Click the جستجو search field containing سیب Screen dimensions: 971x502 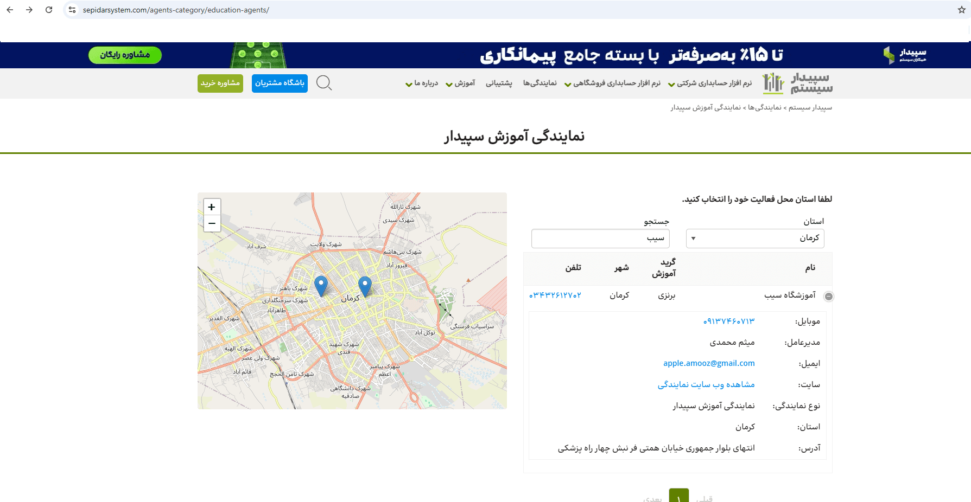(x=600, y=239)
